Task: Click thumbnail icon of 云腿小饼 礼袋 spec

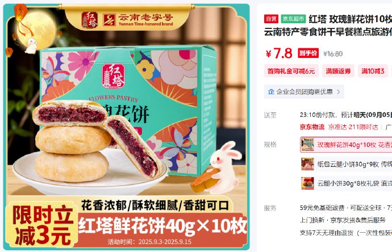Action: (x=307, y=183)
